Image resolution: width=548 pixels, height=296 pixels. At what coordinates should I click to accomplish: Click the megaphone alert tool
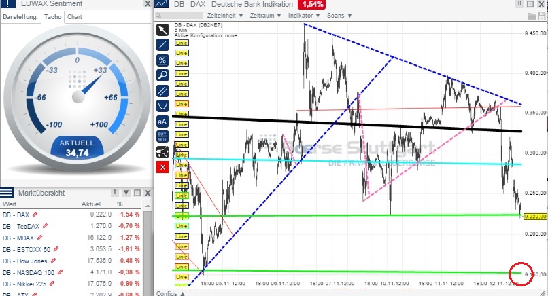(162, 152)
